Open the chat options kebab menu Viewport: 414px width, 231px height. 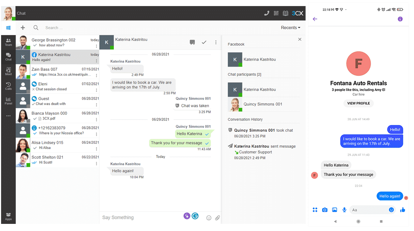[216, 42]
